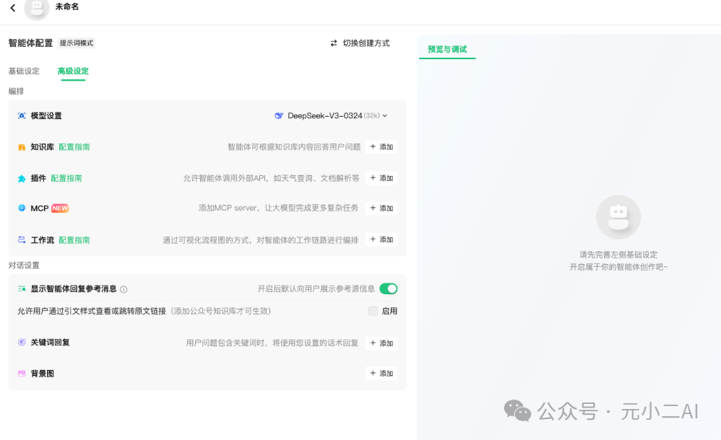Click the 插件 plugin icon

22,177
